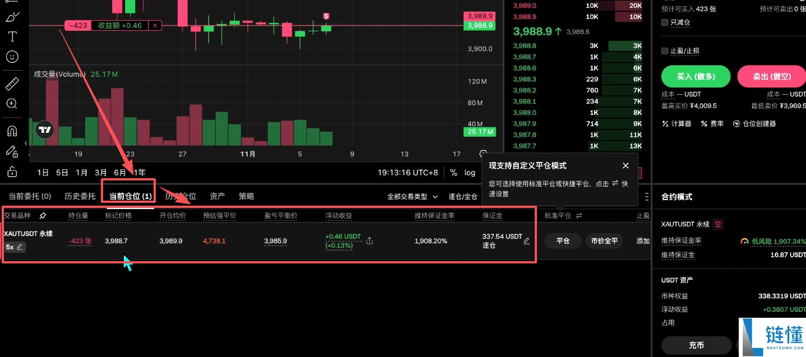806x357 pixels.
Task: Enable the magnet snap tool
Action: tap(12, 131)
